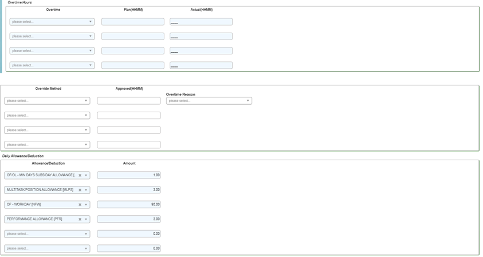The width and height of the screenshot is (483, 257).
Task: Click the first Actual(HHMM) input field
Action: coord(201,22)
